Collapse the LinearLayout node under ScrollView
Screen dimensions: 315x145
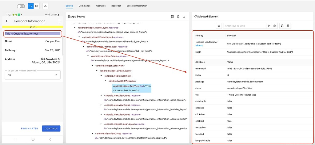97,71
